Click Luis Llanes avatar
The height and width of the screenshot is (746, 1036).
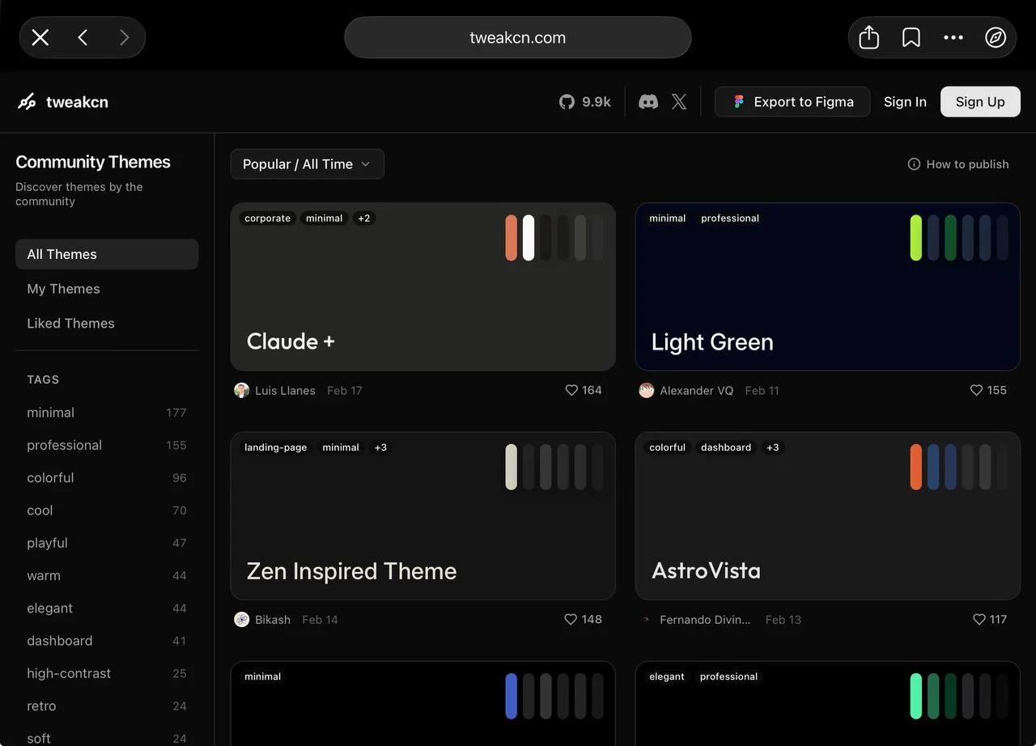(241, 390)
